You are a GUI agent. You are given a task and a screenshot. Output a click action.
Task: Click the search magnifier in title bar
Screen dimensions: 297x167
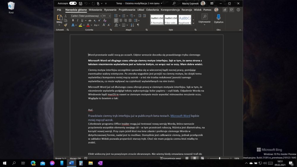pyautogui.click(x=174, y=3)
